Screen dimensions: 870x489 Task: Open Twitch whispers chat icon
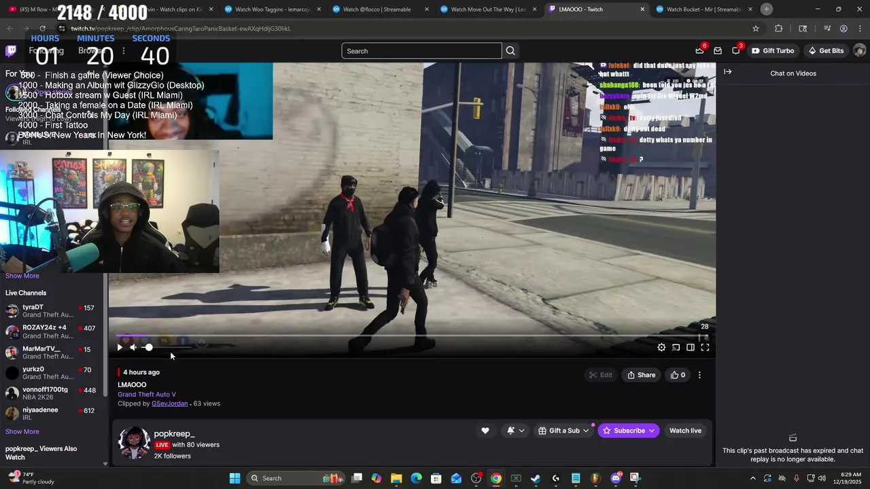point(736,51)
